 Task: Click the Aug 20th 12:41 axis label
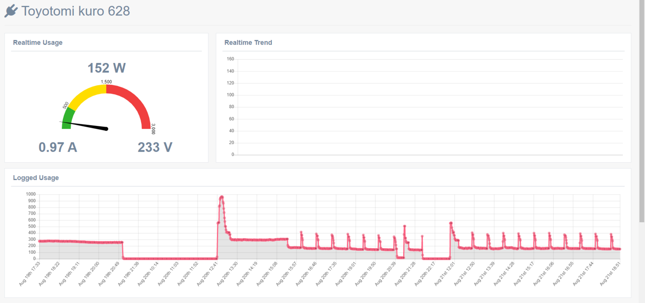tap(207, 274)
